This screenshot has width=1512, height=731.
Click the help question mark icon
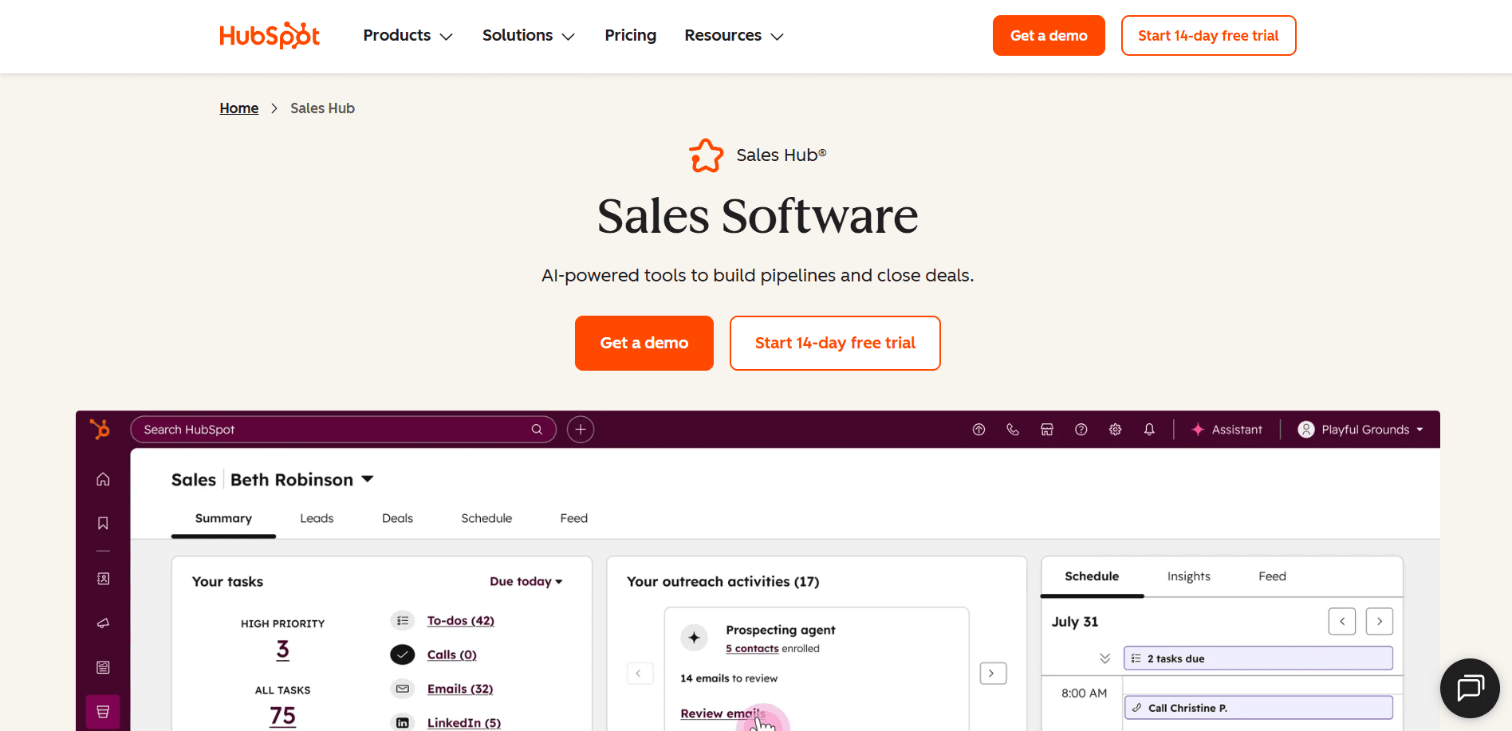click(1081, 430)
